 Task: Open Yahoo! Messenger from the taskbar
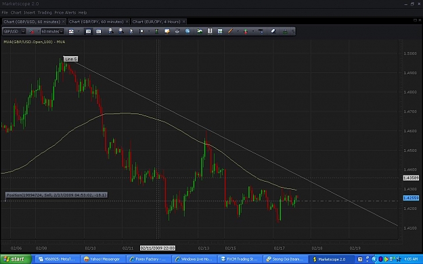pos(103,259)
